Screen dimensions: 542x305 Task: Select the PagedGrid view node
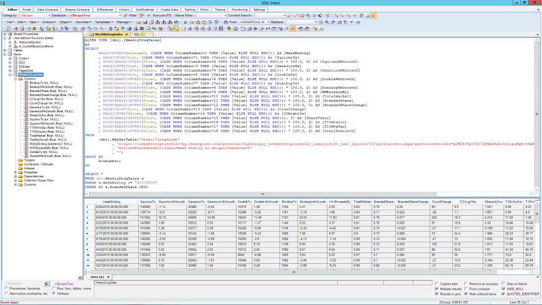[26, 71]
